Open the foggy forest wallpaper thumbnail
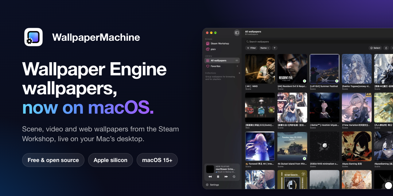 [325, 180]
